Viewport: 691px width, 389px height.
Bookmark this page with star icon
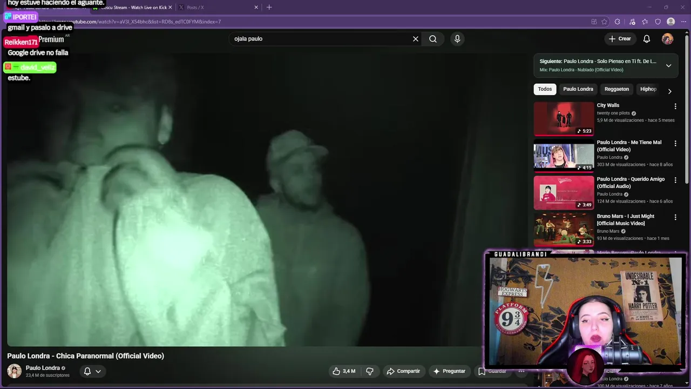click(605, 22)
